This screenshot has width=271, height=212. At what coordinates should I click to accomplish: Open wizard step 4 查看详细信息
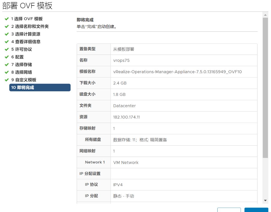(x=26, y=42)
